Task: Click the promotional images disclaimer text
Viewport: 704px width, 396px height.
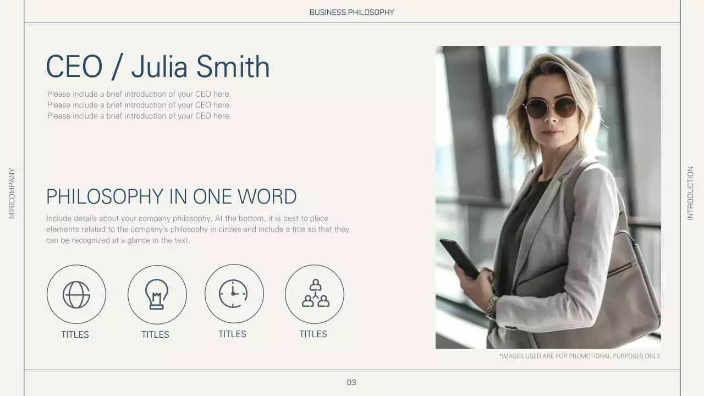Action: coord(580,356)
